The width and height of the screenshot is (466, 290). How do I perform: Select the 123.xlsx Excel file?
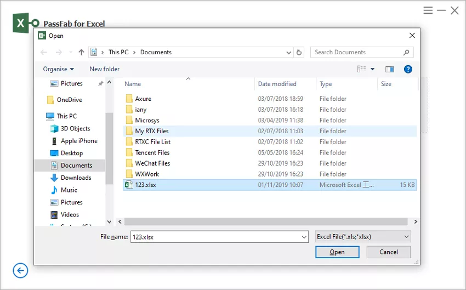pyautogui.click(x=146, y=185)
